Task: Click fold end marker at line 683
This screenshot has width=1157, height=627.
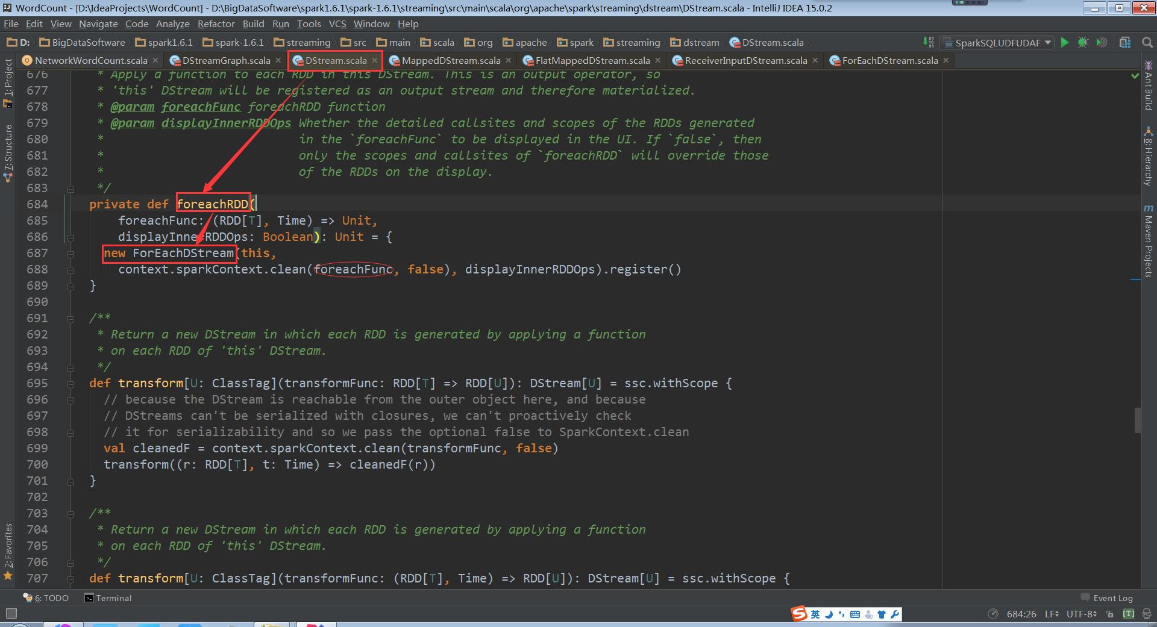Action: tap(71, 188)
